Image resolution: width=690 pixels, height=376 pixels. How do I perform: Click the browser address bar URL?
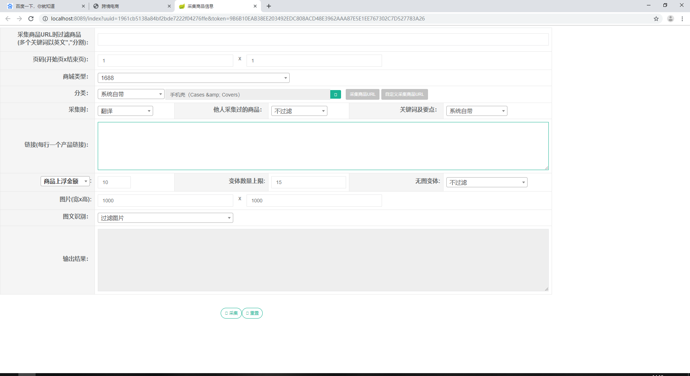[x=238, y=19]
